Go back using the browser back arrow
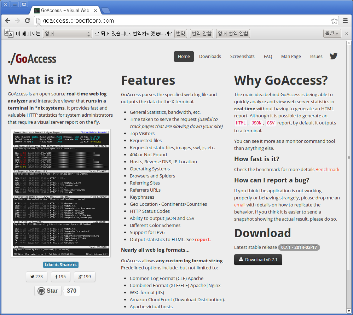 [8, 21]
